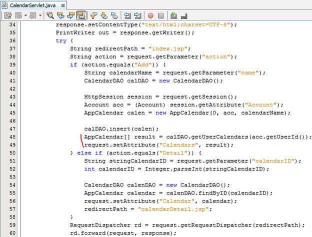This screenshot has height=237, width=312.
Task: Jump to Last Edit location icon
Action: point(8,15)
